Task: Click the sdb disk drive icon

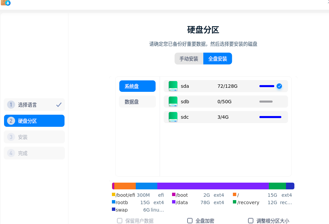Action: [x=173, y=102]
